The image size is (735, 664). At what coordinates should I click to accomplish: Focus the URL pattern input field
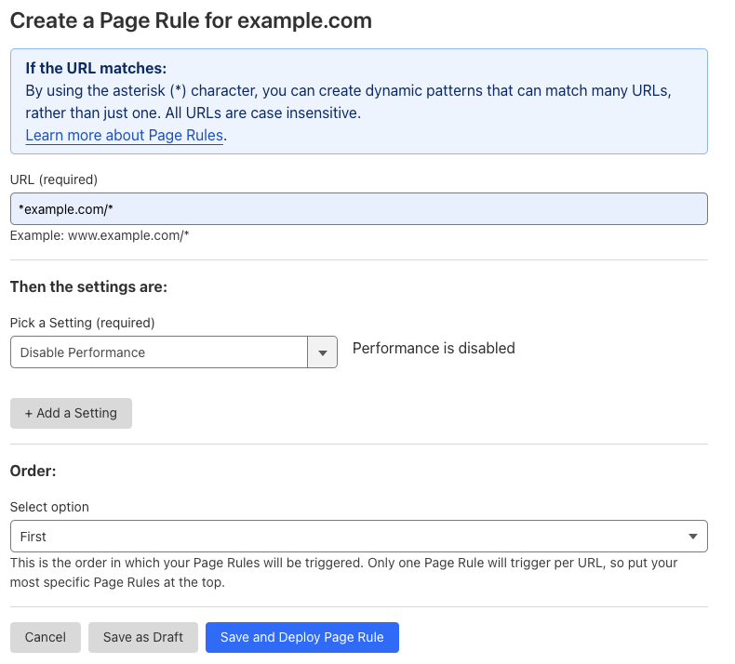click(358, 209)
